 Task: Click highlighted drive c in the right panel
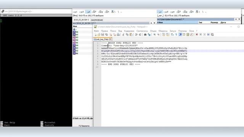(160, 12)
